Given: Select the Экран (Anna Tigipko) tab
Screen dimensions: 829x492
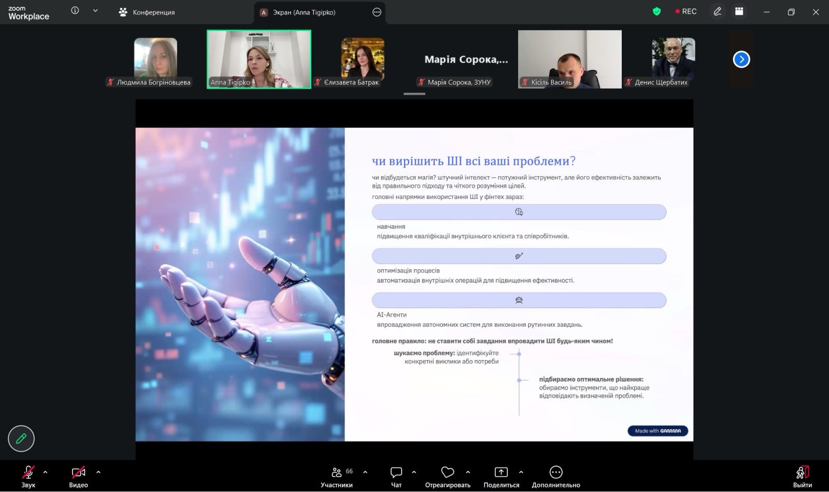Looking at the screenshot, I should [x=304, y=12].
